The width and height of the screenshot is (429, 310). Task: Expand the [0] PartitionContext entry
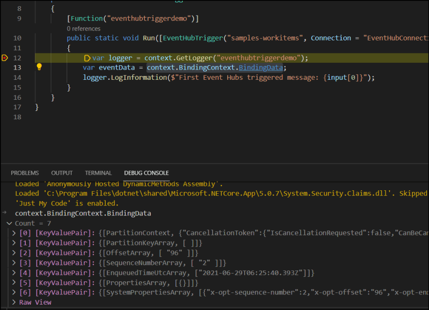(x=14, y=233)
